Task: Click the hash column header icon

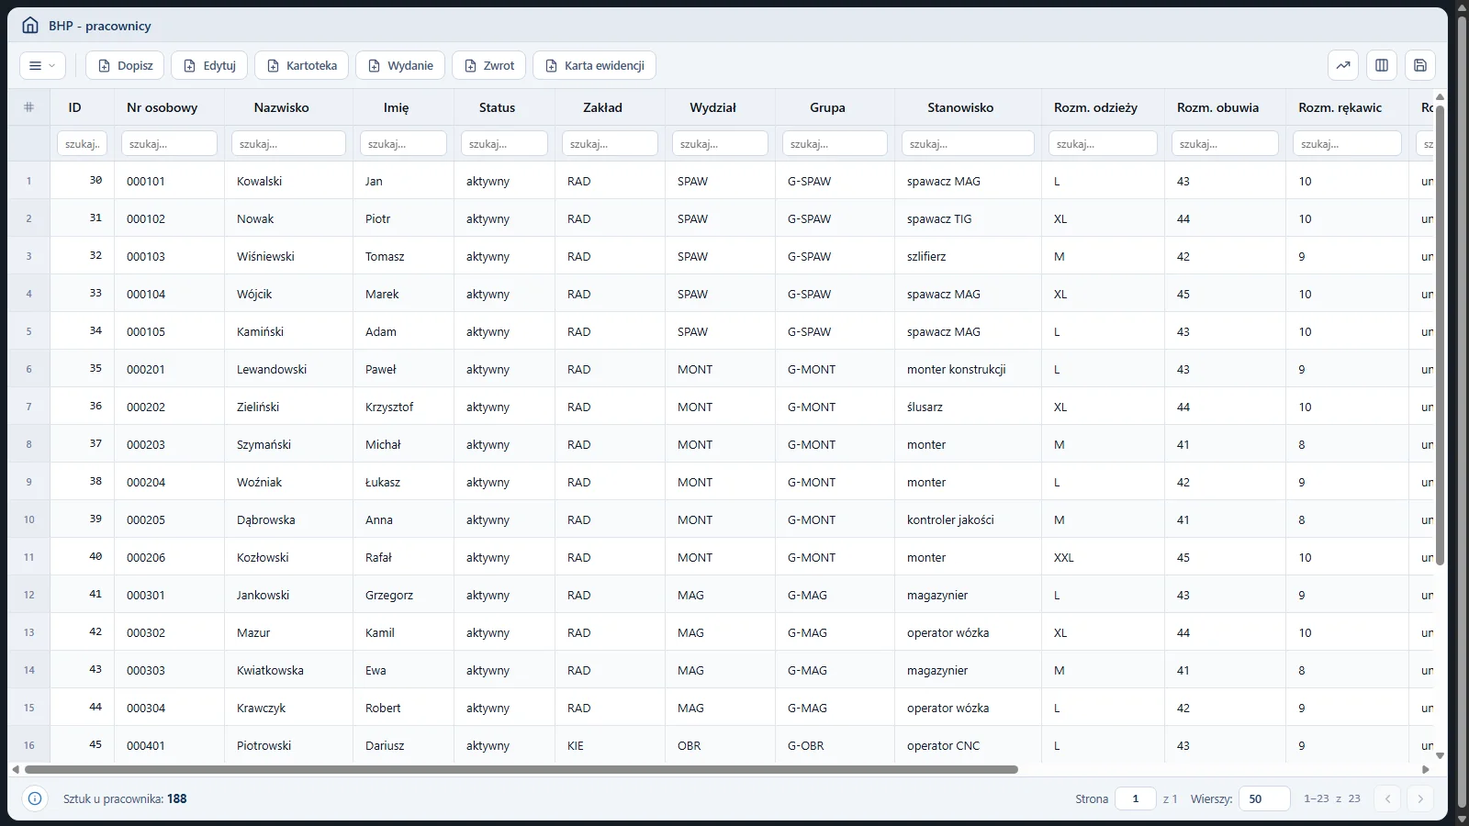Action: click(28, 107)
